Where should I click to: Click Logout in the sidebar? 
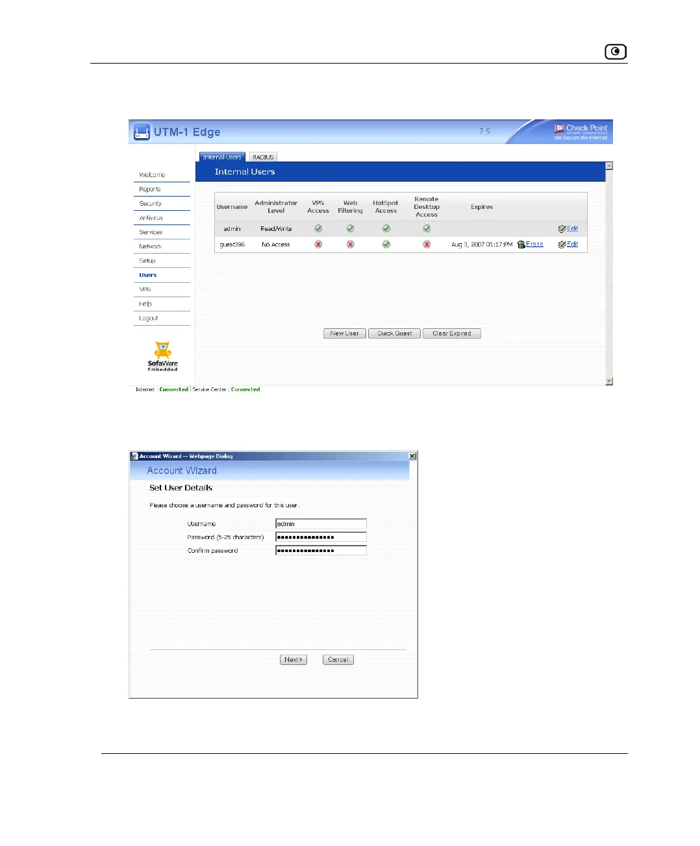[149, 318]
